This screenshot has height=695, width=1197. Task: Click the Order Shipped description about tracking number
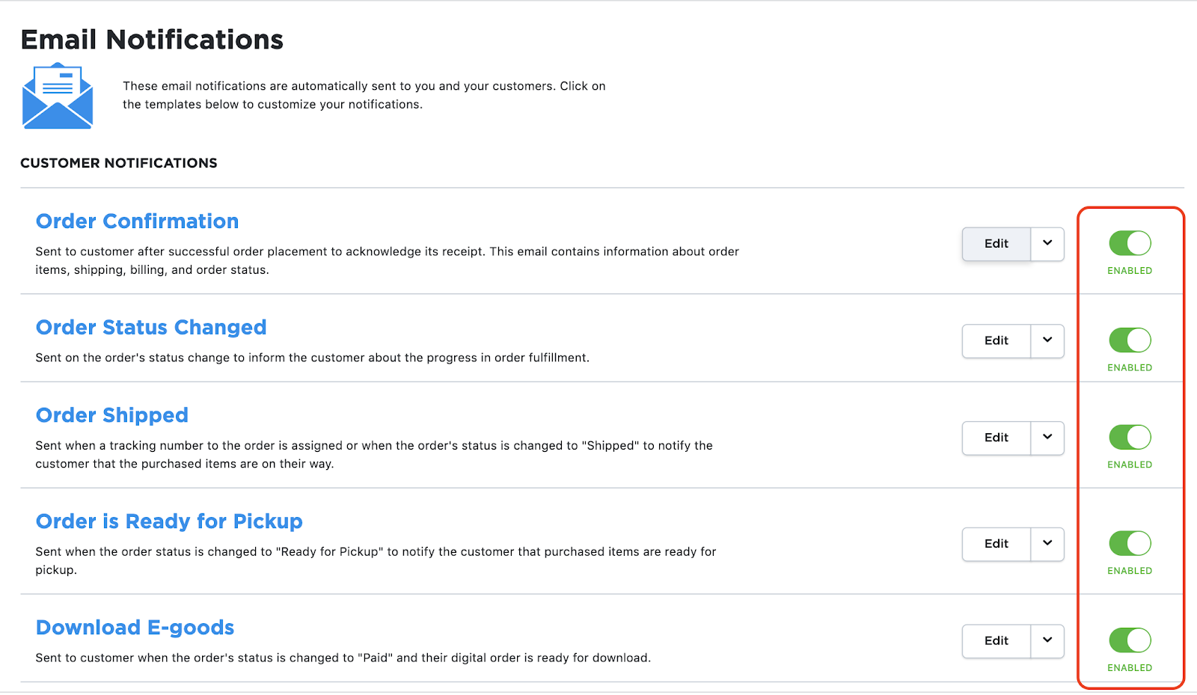[374, 455]
